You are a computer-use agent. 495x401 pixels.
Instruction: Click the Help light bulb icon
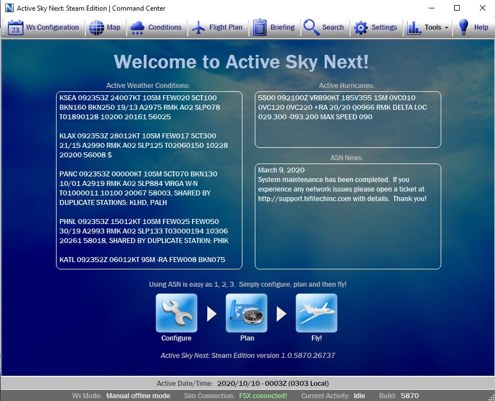[x=463, y=27]
